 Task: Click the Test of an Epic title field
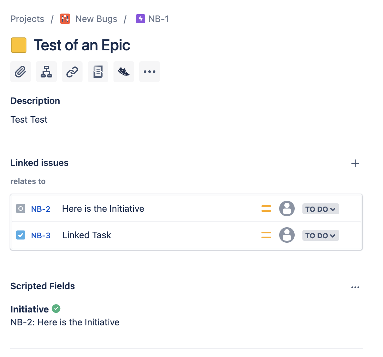[82, 45]
